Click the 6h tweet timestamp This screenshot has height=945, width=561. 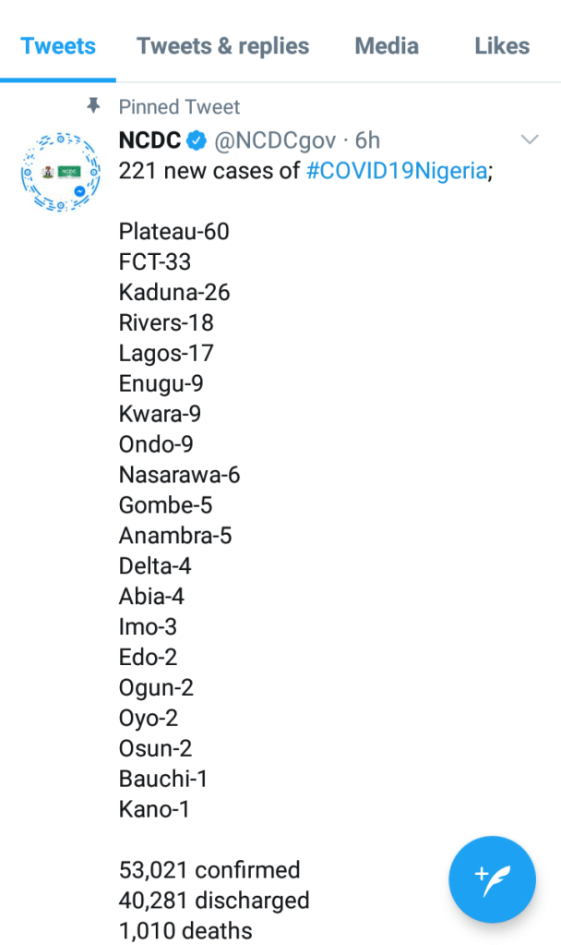coord(367,140)
